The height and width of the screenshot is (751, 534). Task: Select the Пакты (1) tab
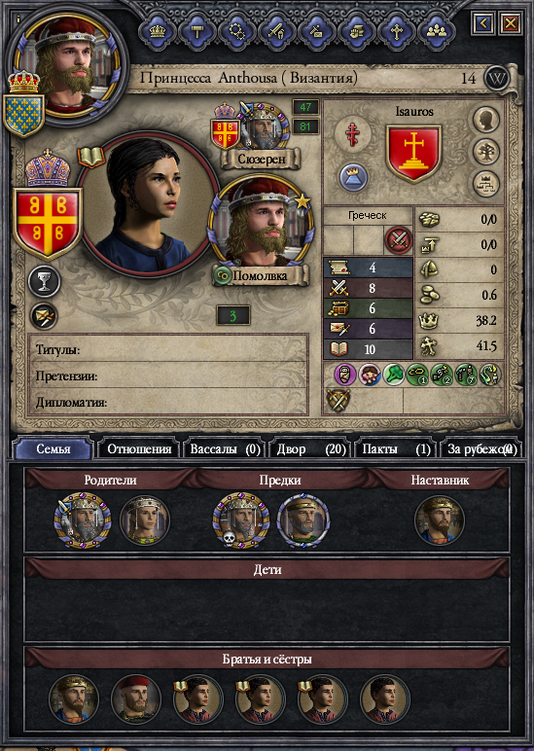[x=396, y=449]
